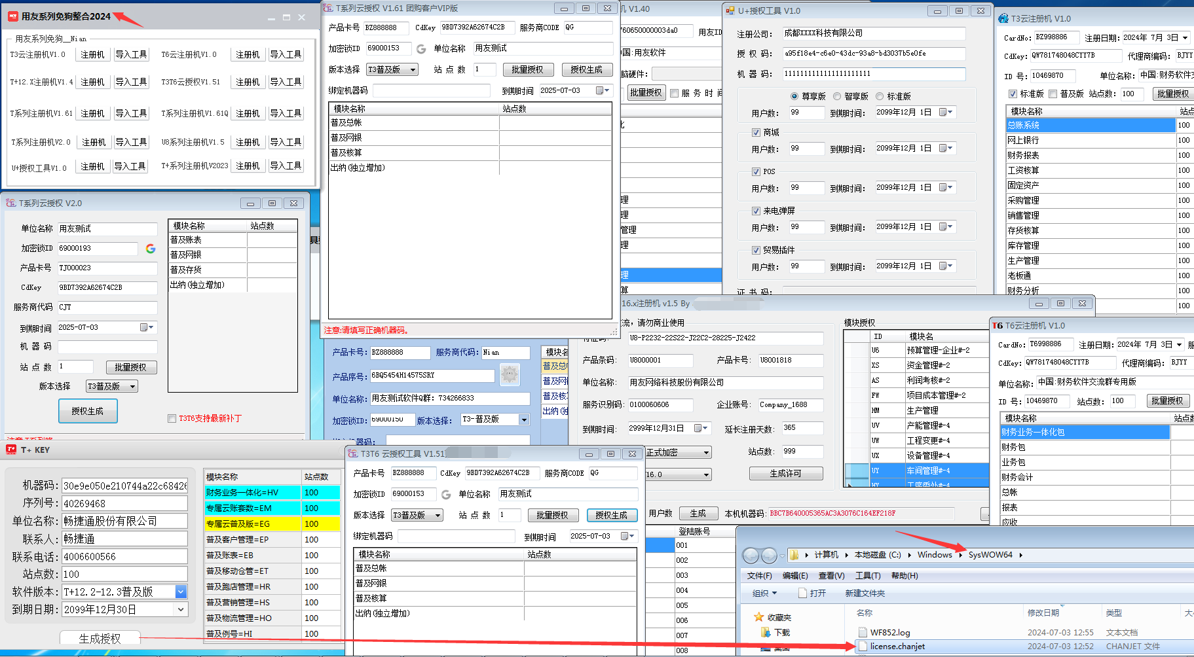Uncheck the 来电弹屏 checkbox
Screen dimensions: 1194x657
coord(756,211)
